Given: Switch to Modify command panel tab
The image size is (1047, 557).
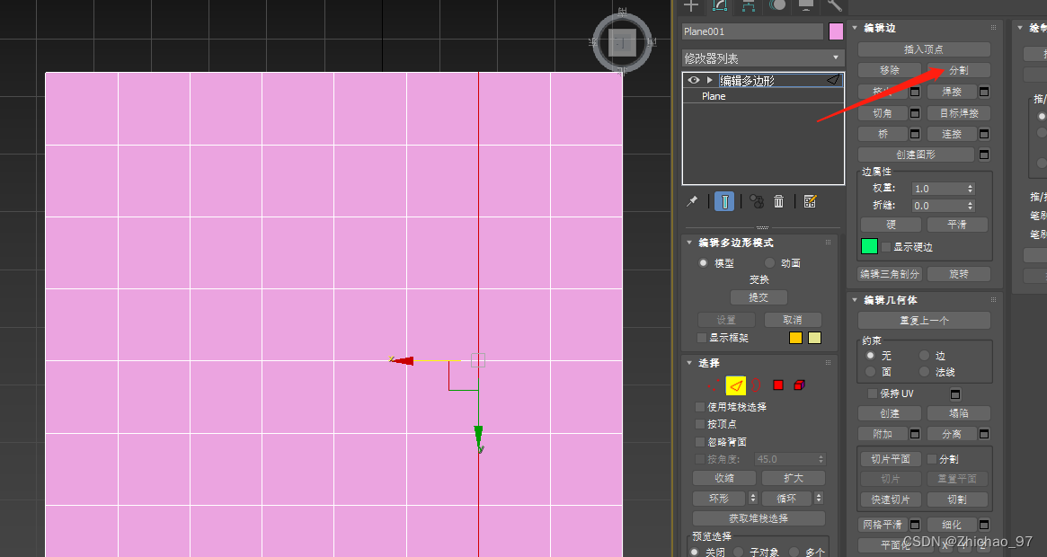Looking at the screenshot, I should (720, 5).
